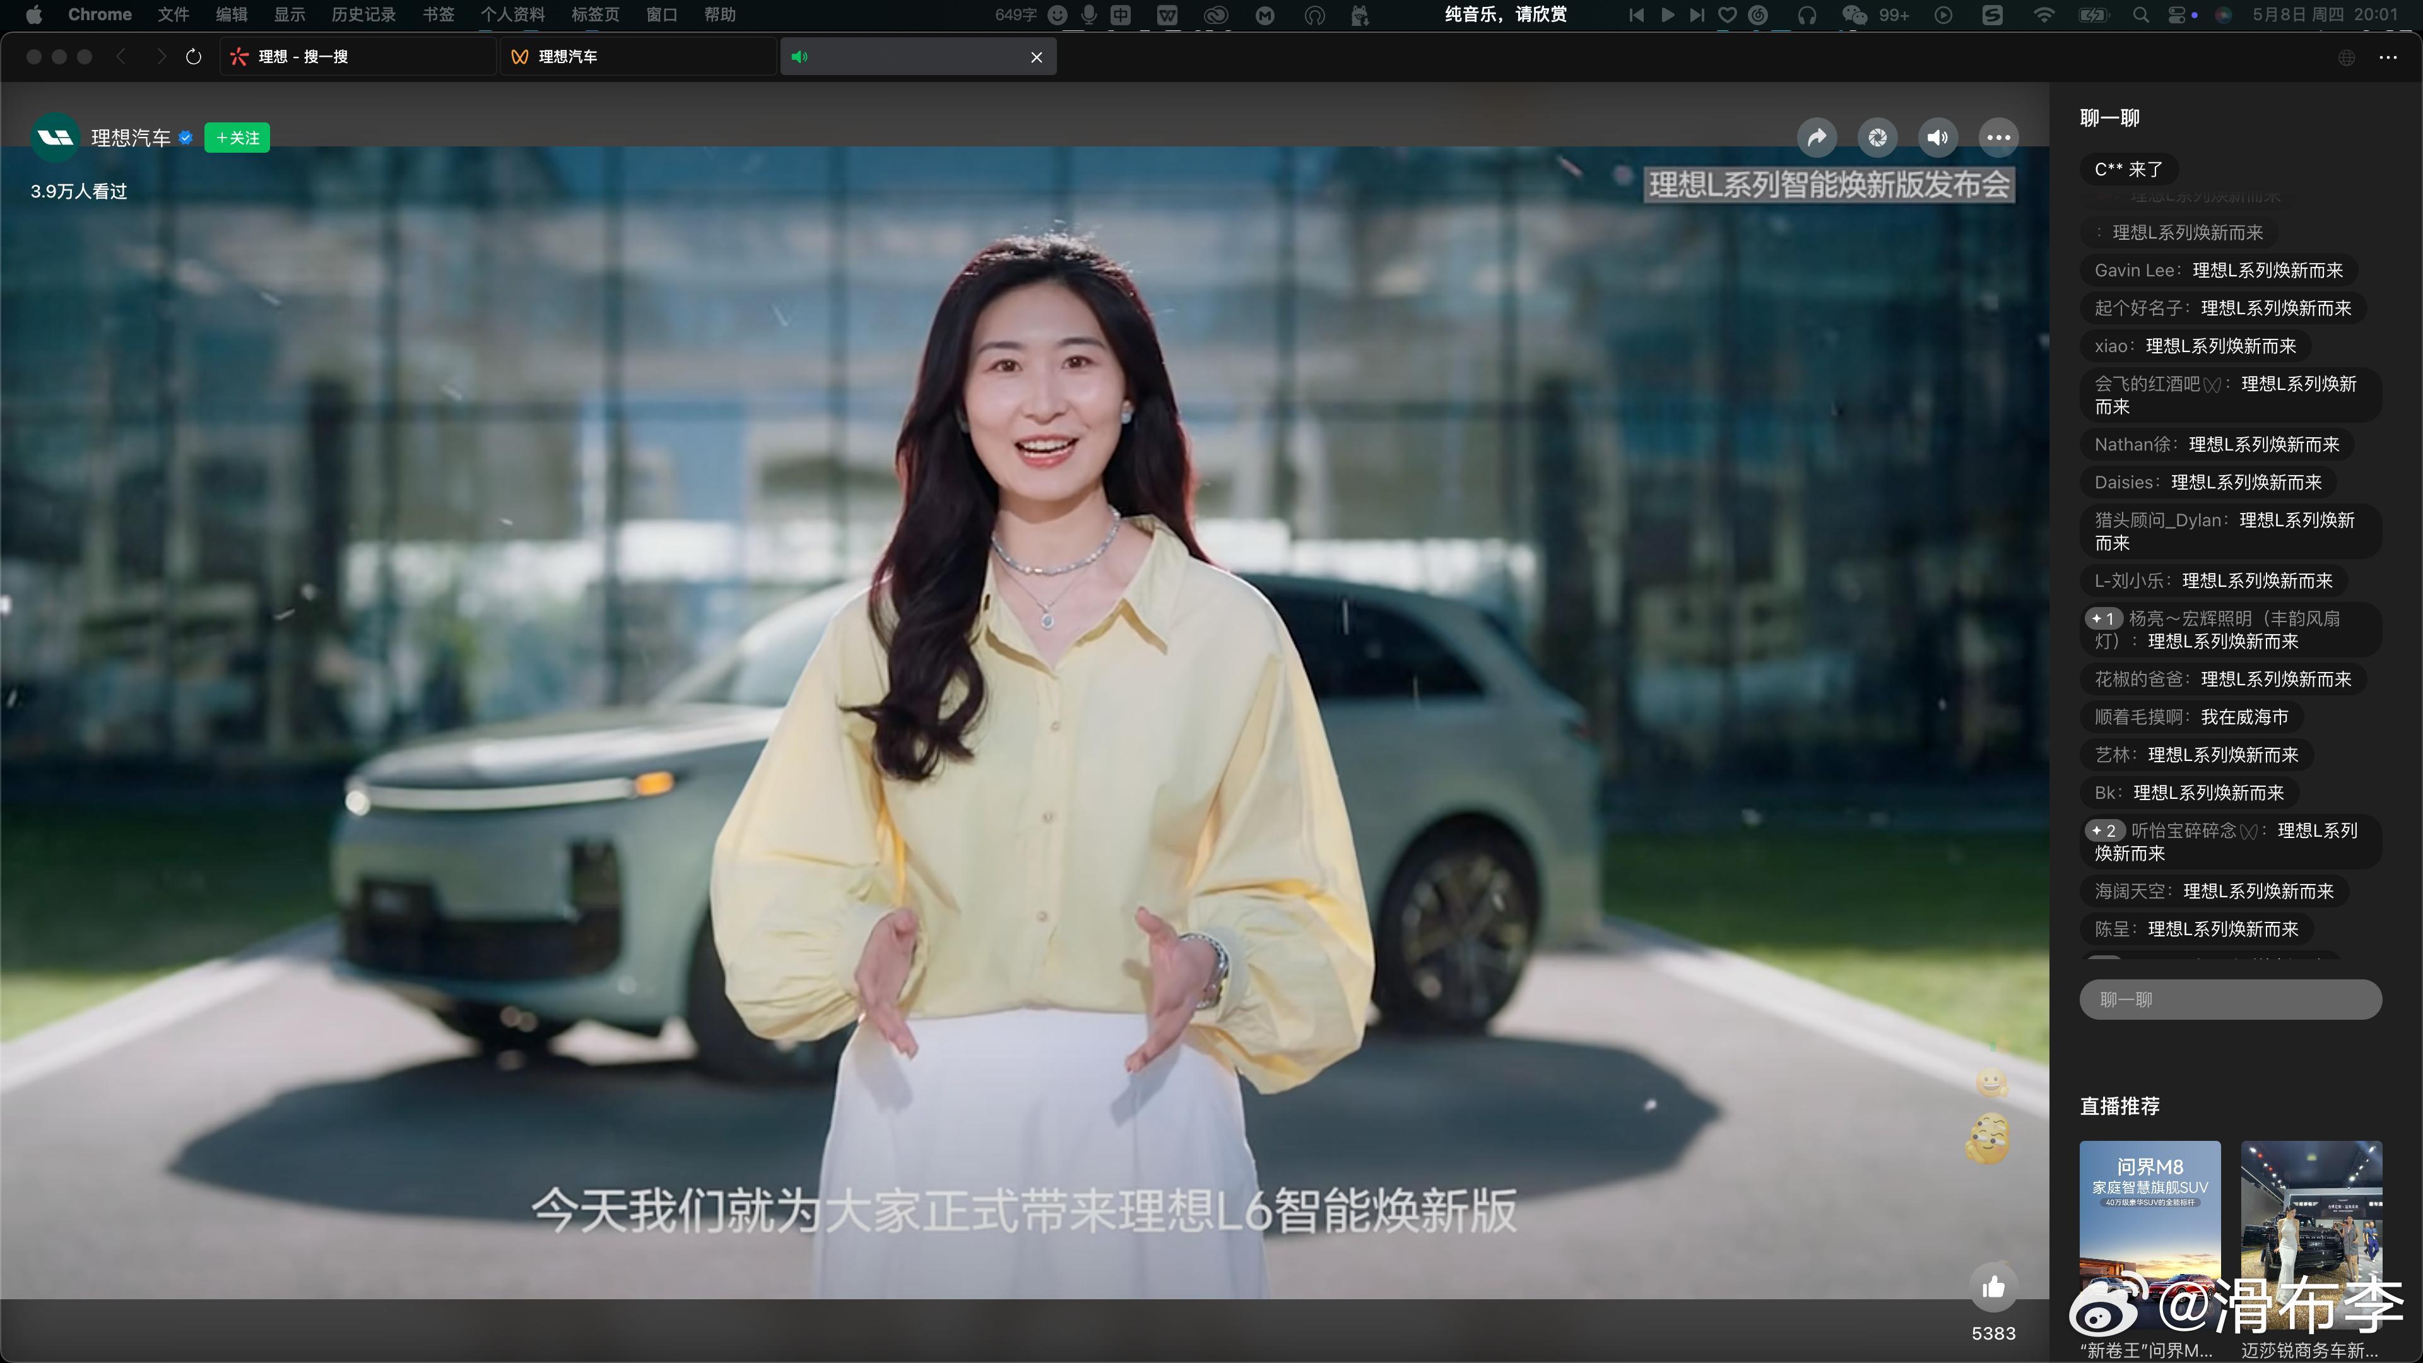Open the 帮助 menu

click(x=719, y=14)
